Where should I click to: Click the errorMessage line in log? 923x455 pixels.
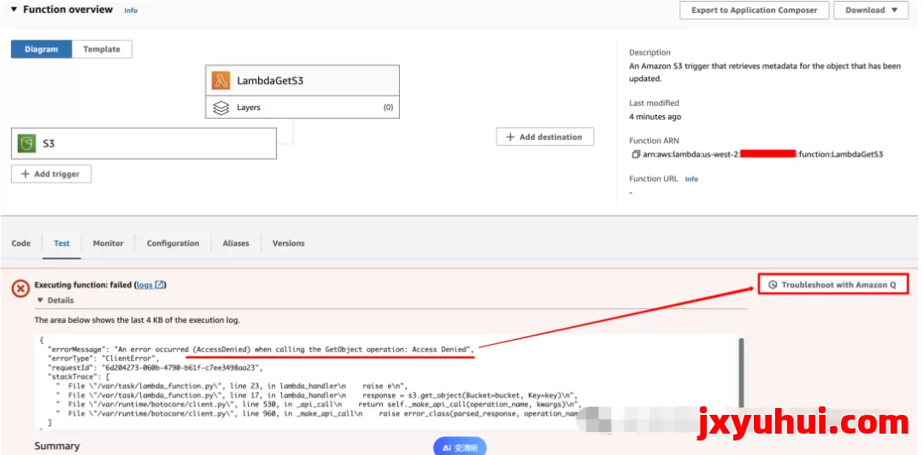[x=262, y=349]
